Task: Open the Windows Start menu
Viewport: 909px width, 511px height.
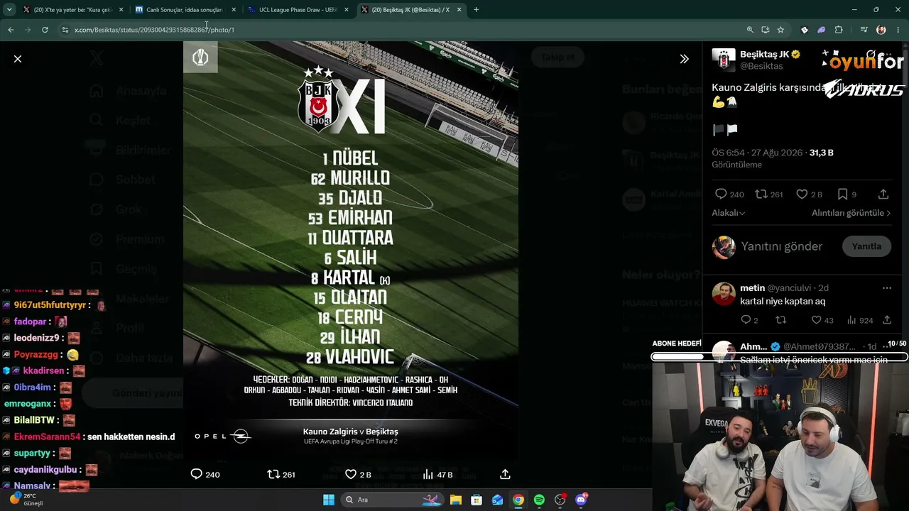Action: [329, 500]
